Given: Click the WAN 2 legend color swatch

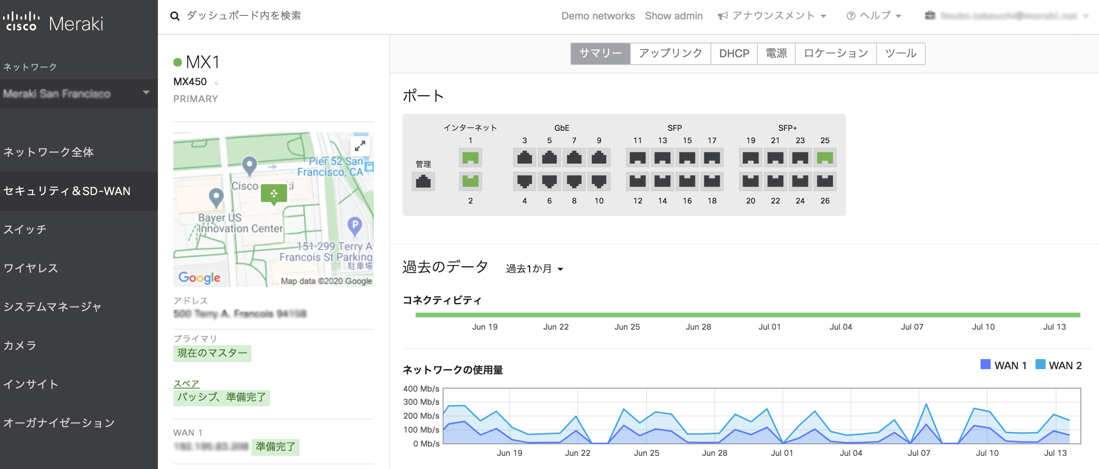Looking at the screenshot, I should [x=1040, y=364].
